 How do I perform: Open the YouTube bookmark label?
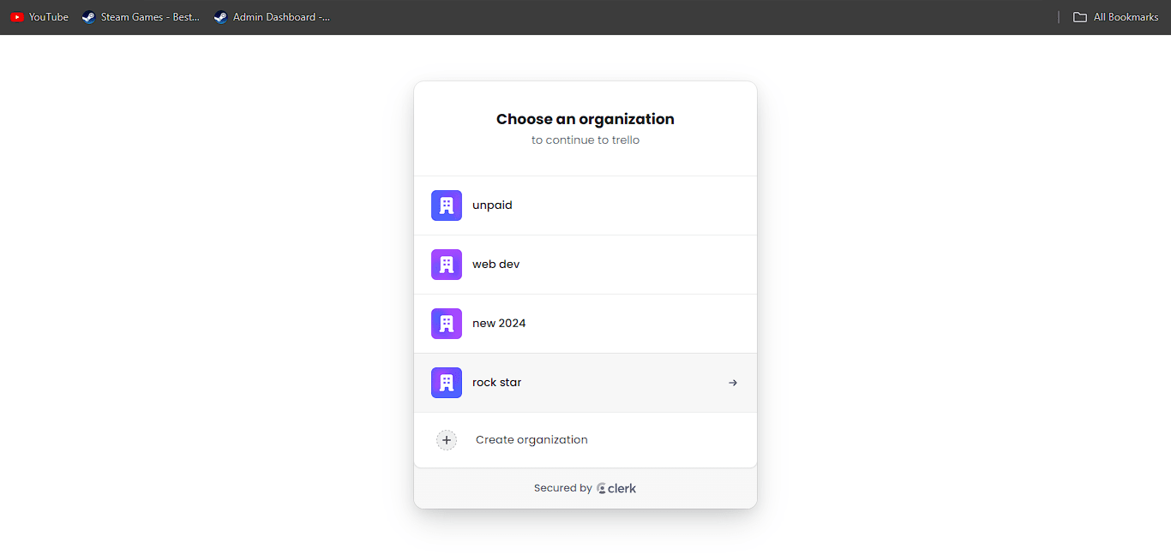pyautogui.click(x=49, y=17)
